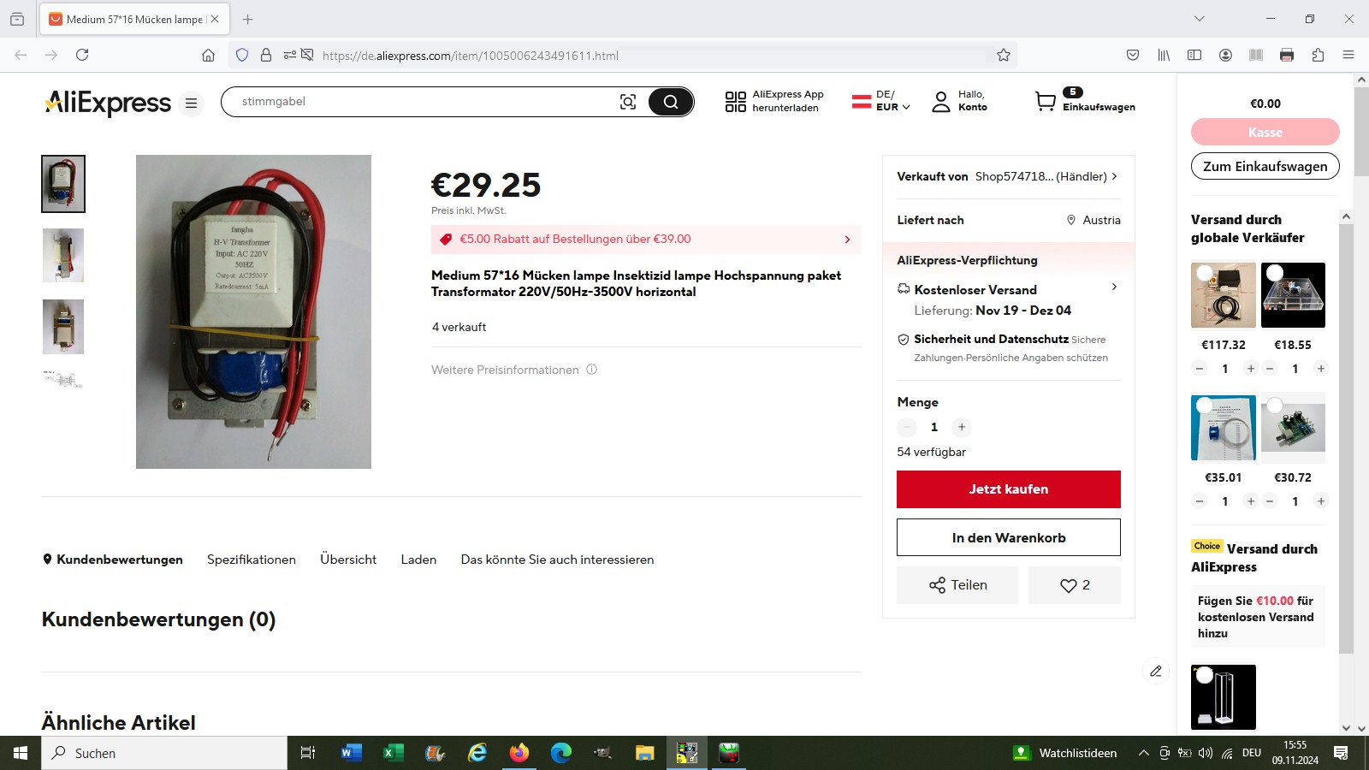Click the image search camera icon
The width and height of the screenshot is (1369, 770).
click(x=628, y=102)
